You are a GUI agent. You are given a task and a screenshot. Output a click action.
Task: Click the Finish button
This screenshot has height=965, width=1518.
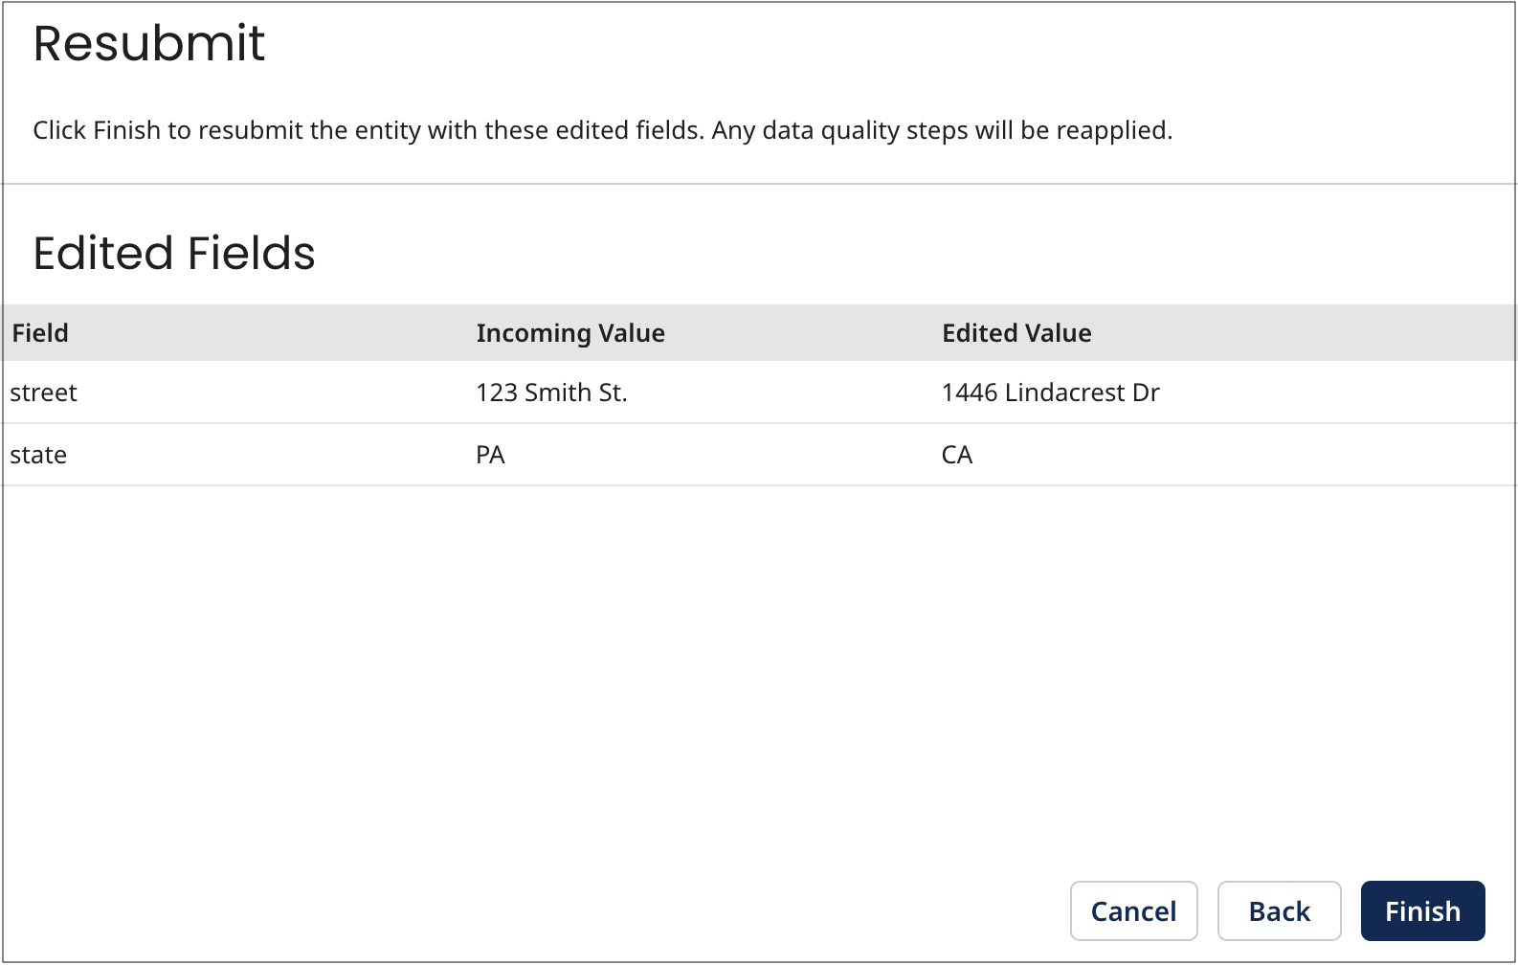pyautogui.click(x=1422, y=910)
